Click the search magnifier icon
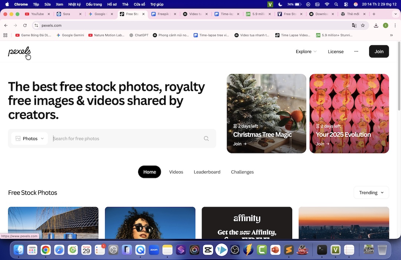Screen dimensions: 401x260 206,139
